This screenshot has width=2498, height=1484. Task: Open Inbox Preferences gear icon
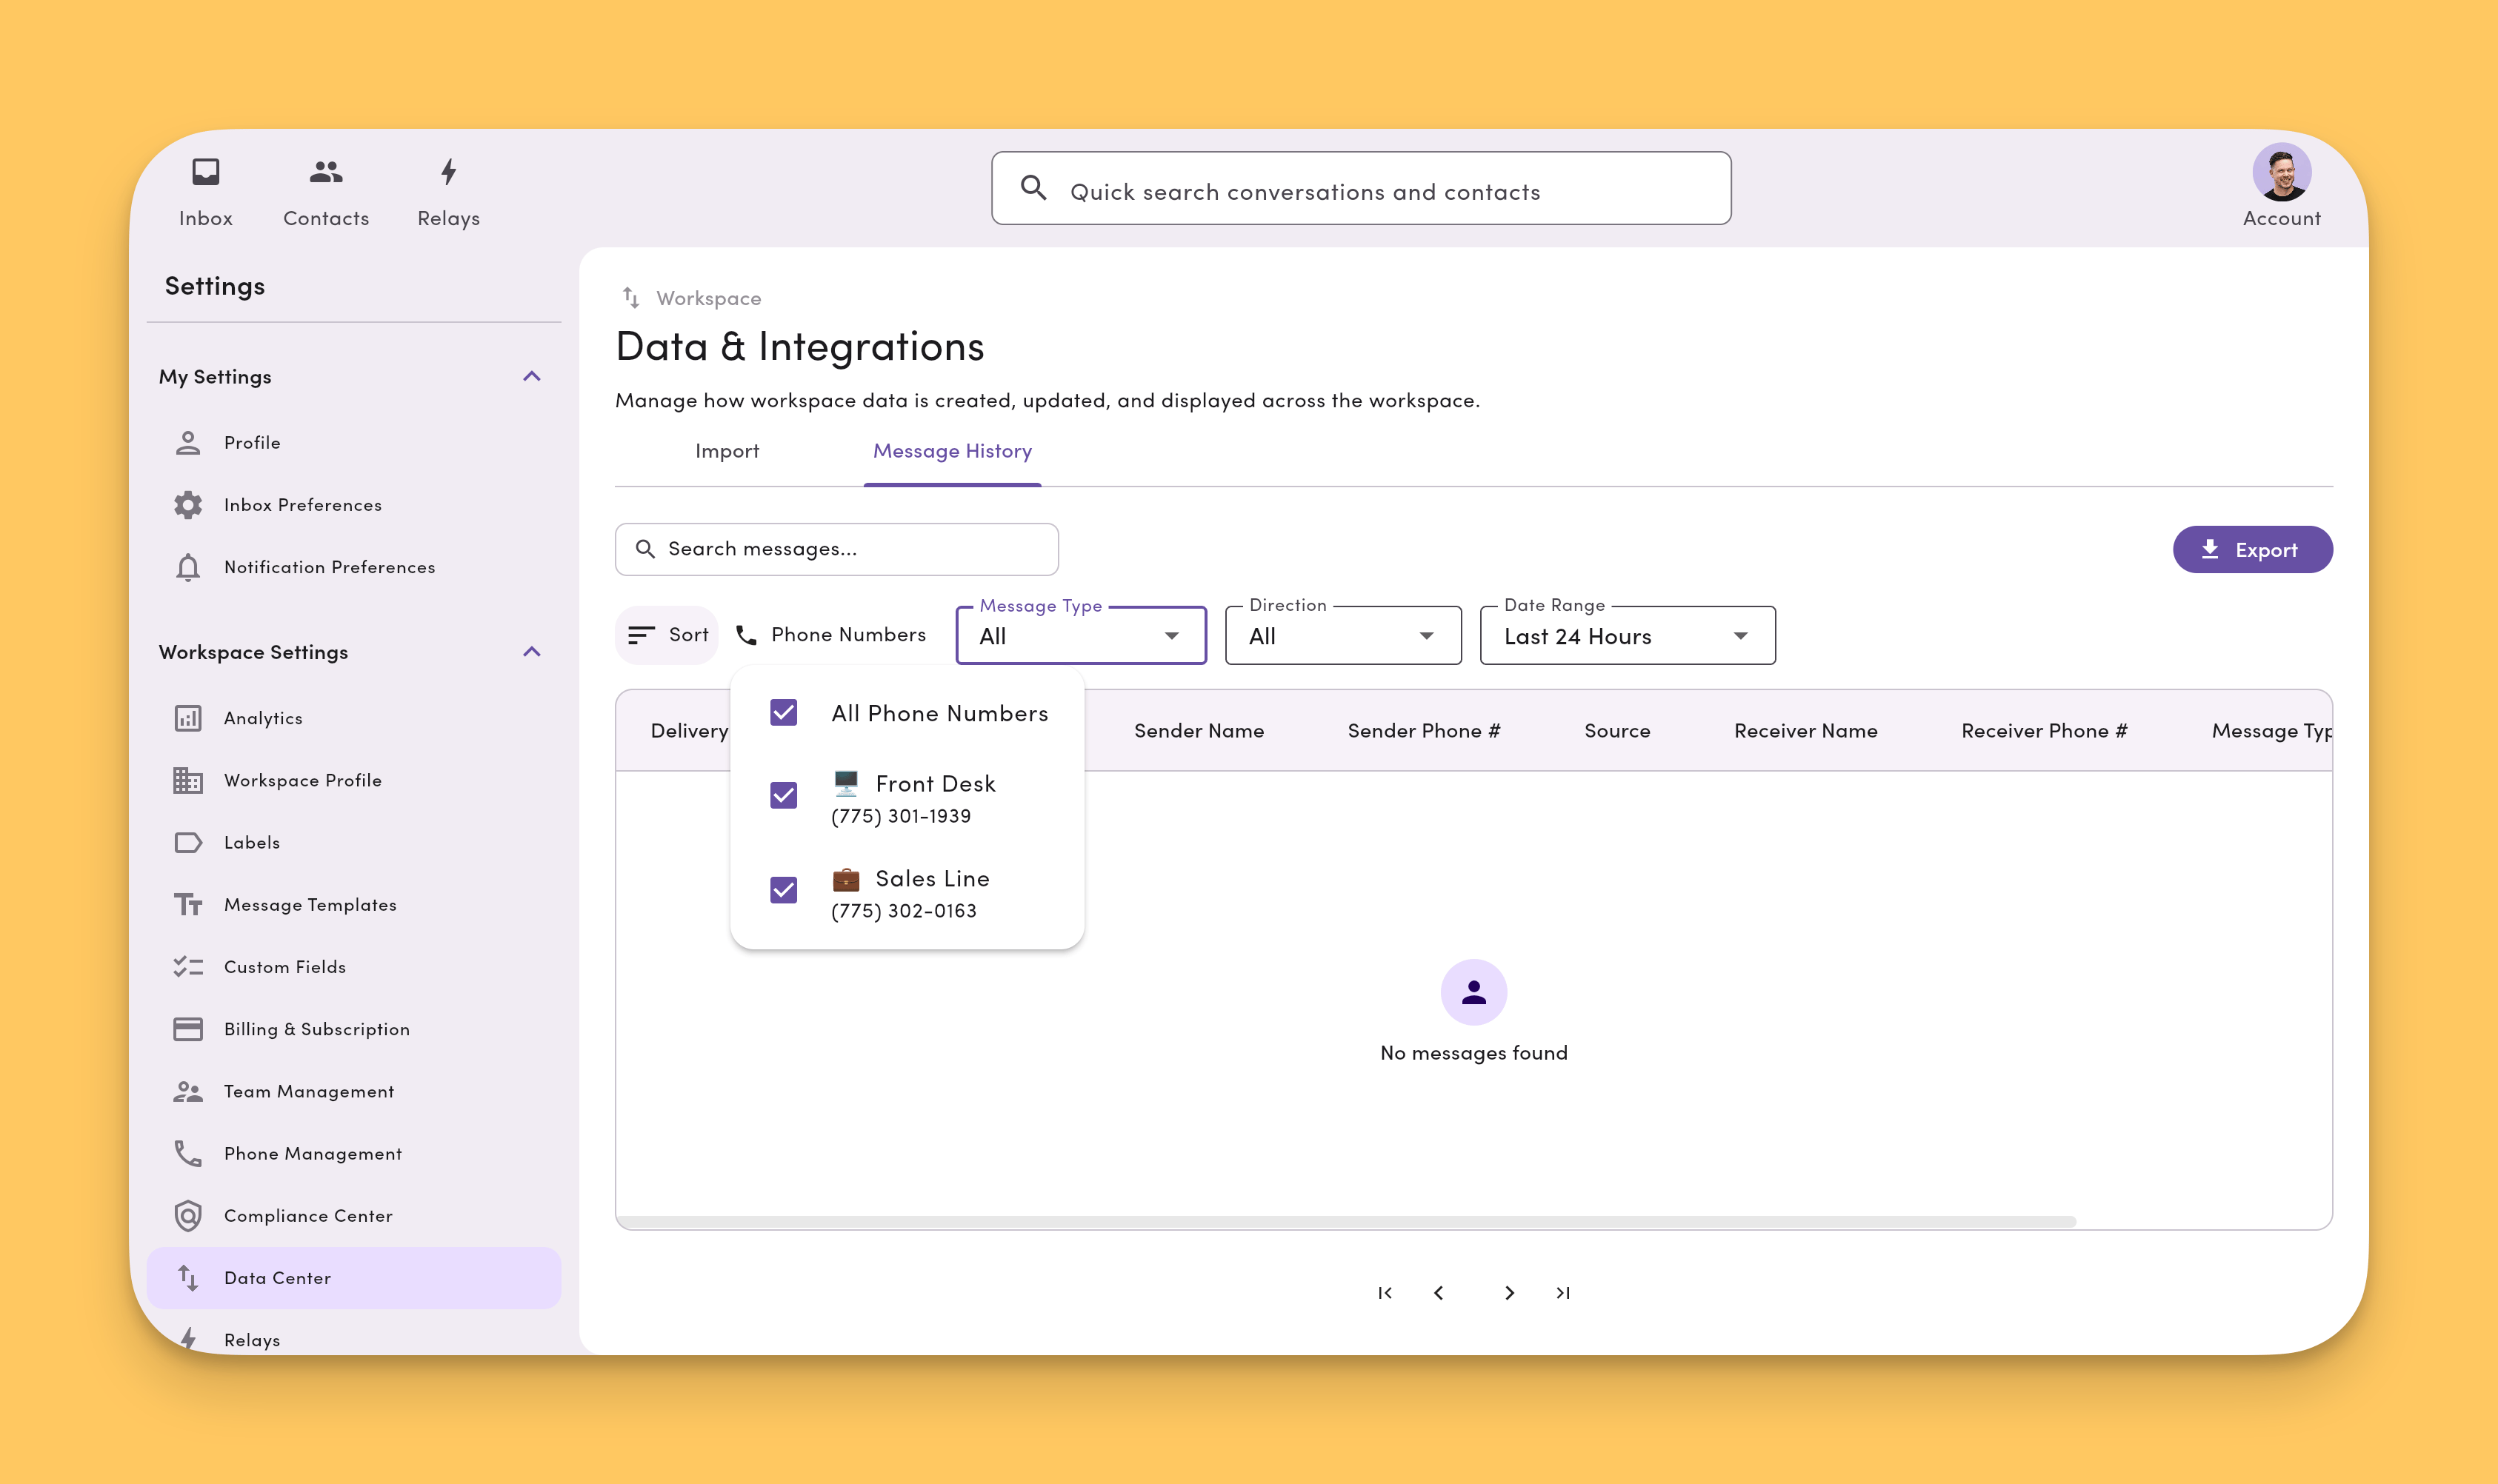click(188, 505)
